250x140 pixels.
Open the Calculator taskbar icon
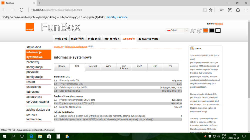(x=58, y=136)
